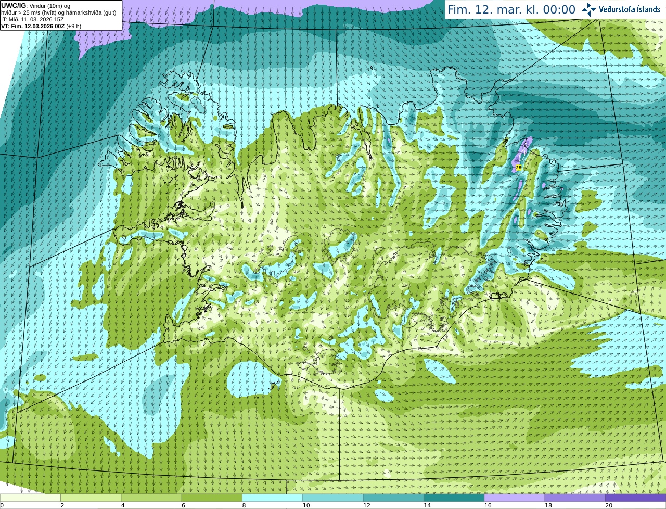
Task: Click the Veðurstofa Íslands logo icon
Action: coord(588,9)
